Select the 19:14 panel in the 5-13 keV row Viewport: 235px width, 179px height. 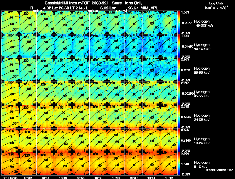(151, 163)
